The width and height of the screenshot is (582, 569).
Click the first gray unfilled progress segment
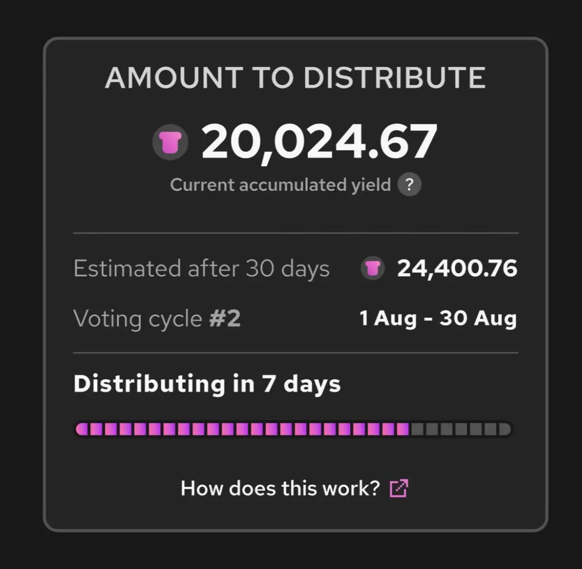pos(418,429)
